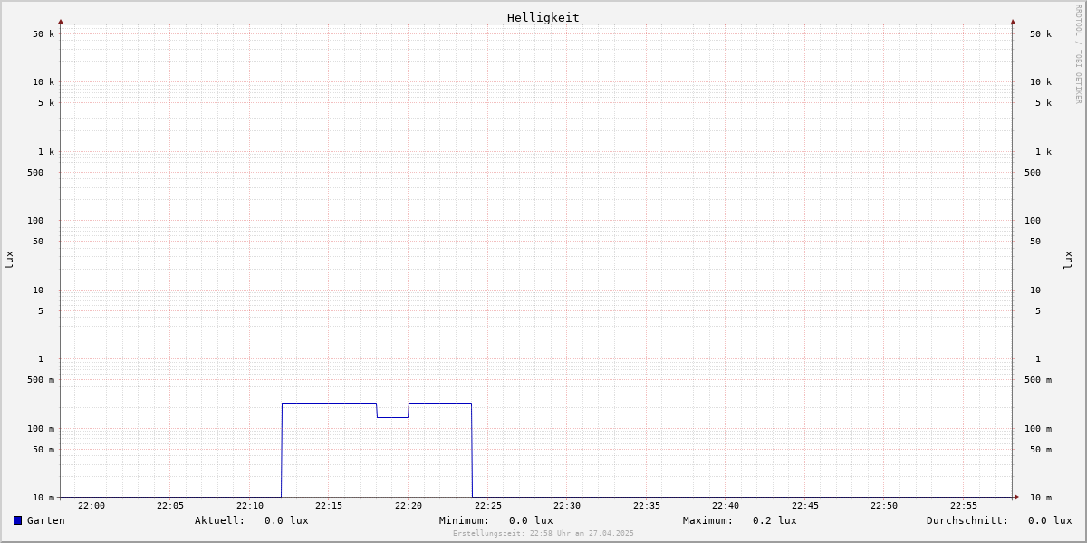Click the 22:35 time axis label
The width and height of the screenshot is (1087, 543).
pos(647,506)
